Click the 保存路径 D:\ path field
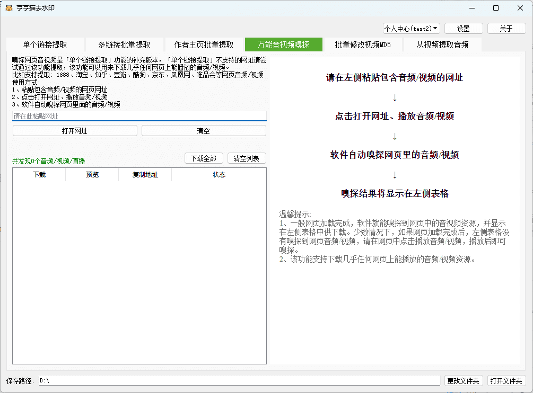The image size is (533, 393). tap(239, 380)
